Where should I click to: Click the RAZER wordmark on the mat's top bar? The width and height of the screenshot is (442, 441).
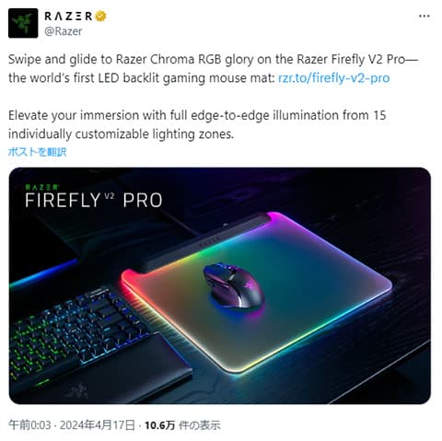(x=209, y=241)
